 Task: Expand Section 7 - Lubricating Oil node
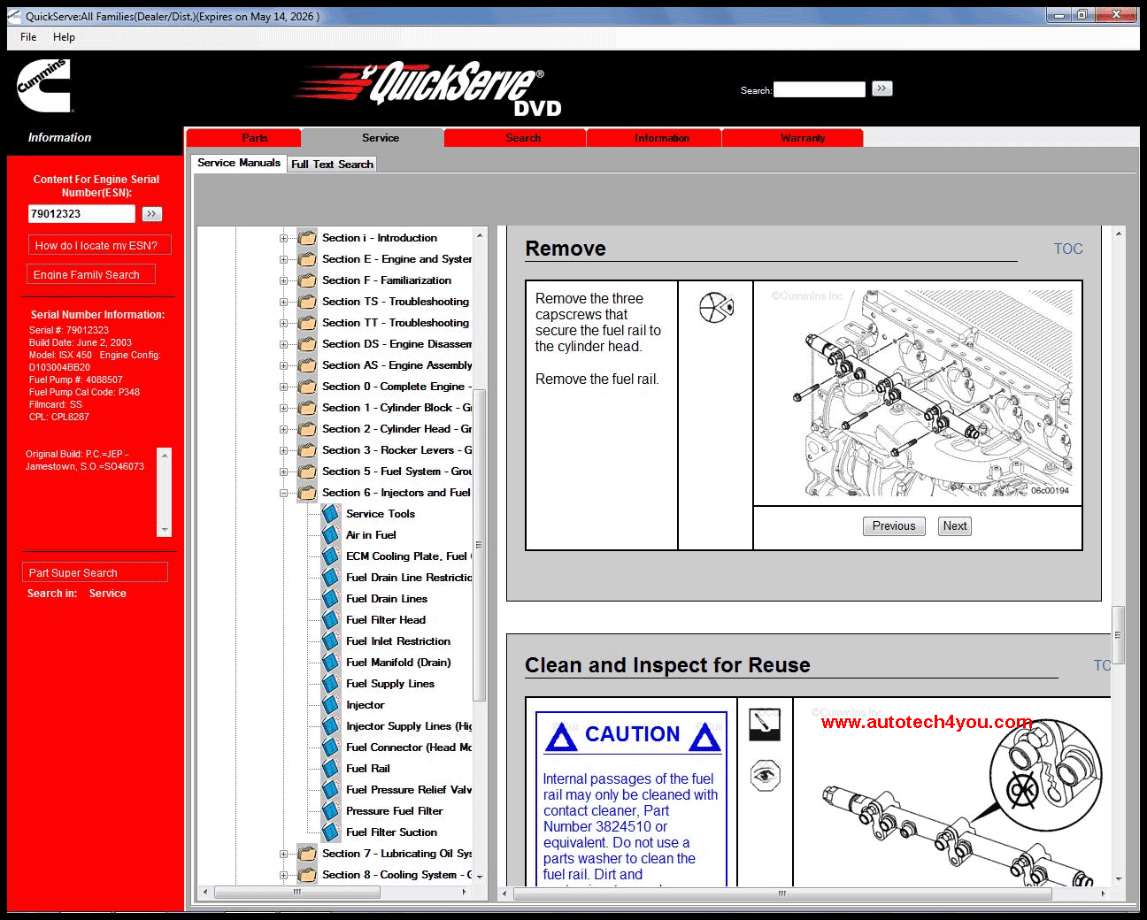284,854
